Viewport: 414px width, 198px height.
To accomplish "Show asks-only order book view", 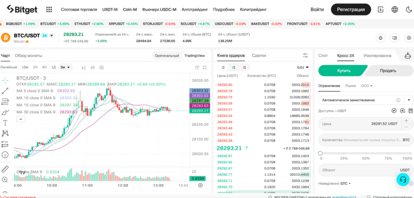I will pyautogui.click(x=244, y=68).
